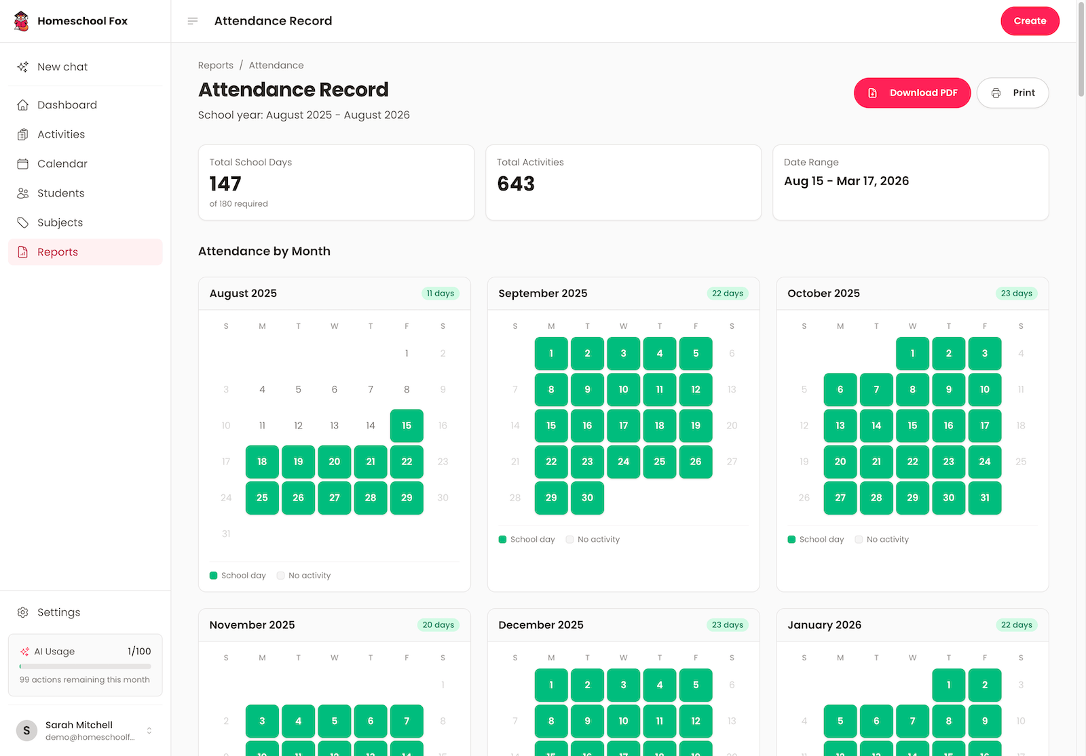Click the '1/100' AI usage counter
1086x756 pixels.
pos(139,652)
